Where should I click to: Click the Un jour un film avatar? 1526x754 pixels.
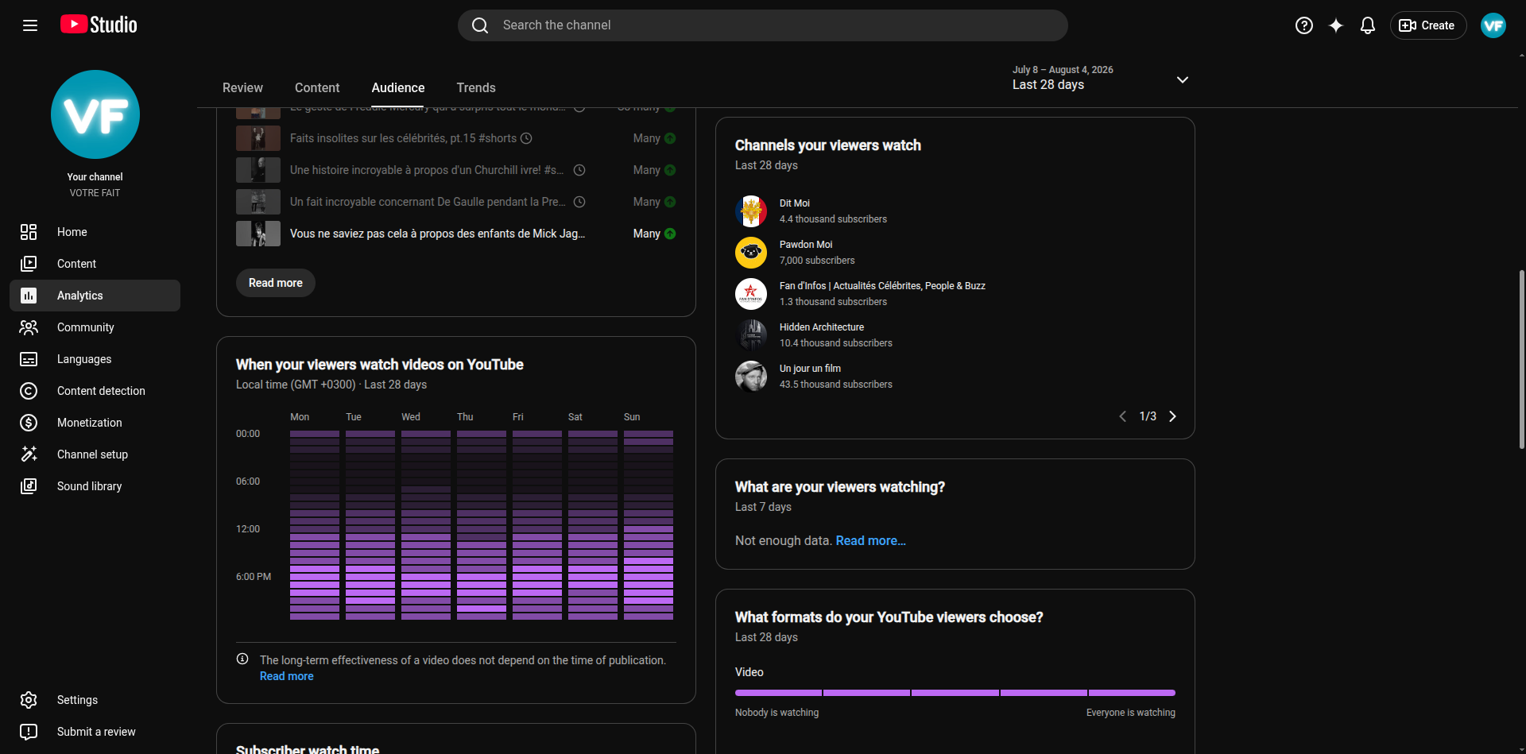coord(751,377)
